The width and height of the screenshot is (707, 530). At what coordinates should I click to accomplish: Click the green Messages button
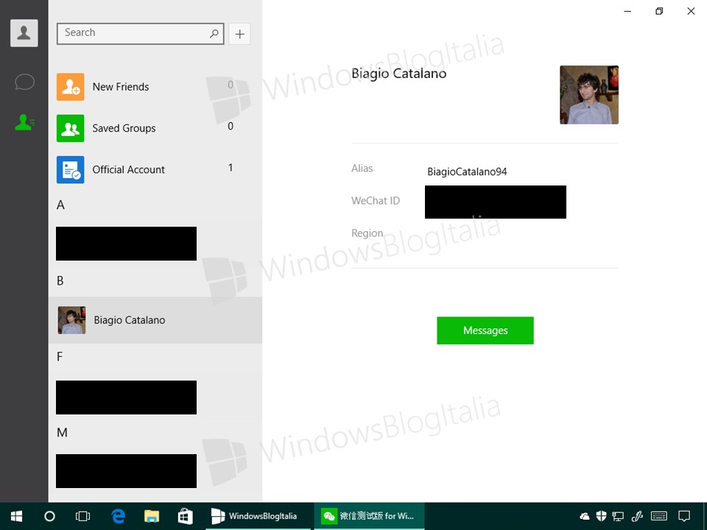tap(485, 331)
